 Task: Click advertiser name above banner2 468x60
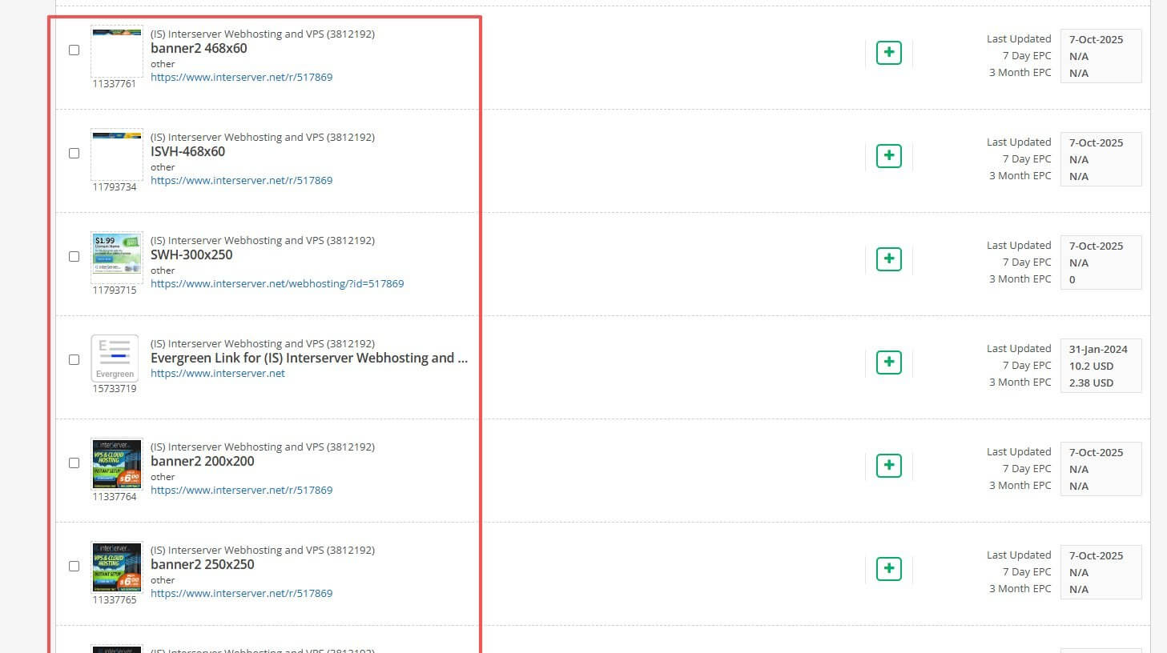[263, 34]
